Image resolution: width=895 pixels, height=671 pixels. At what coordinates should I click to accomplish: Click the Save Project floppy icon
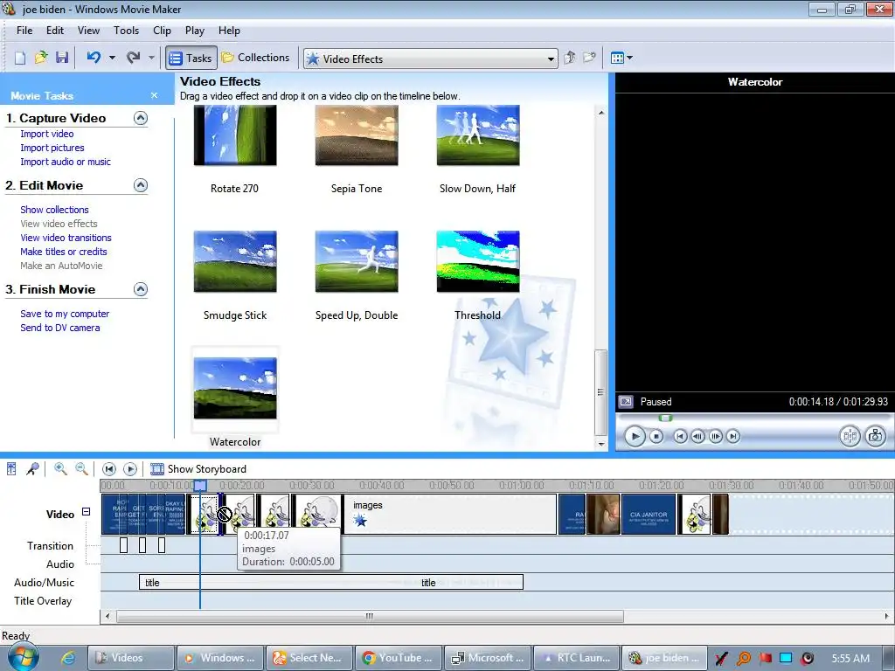point(62,58)
